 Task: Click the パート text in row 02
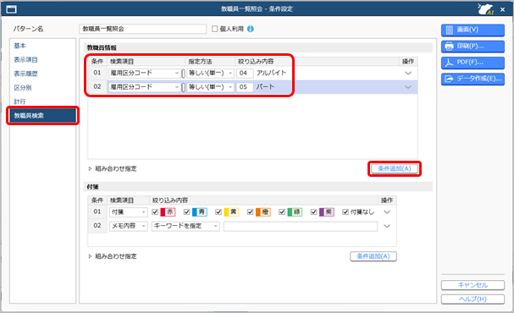pos(266,87)
